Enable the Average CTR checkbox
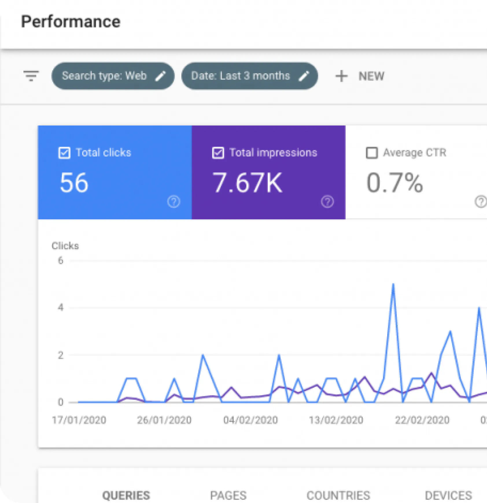Viewport: 487px width, 503px height. point(372,153)
